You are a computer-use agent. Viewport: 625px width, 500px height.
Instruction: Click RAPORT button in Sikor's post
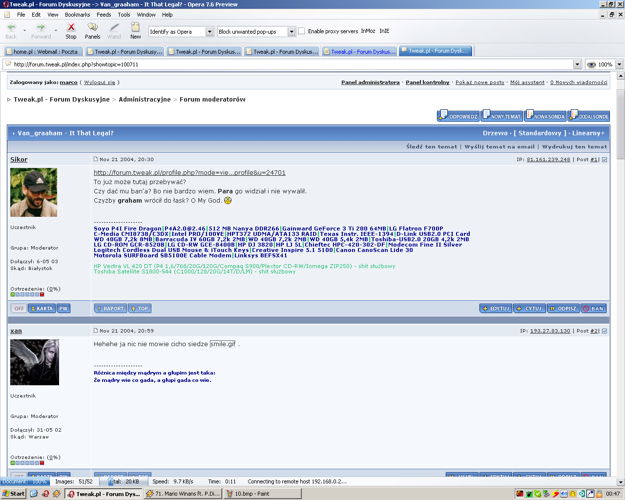tap(110, 309)
